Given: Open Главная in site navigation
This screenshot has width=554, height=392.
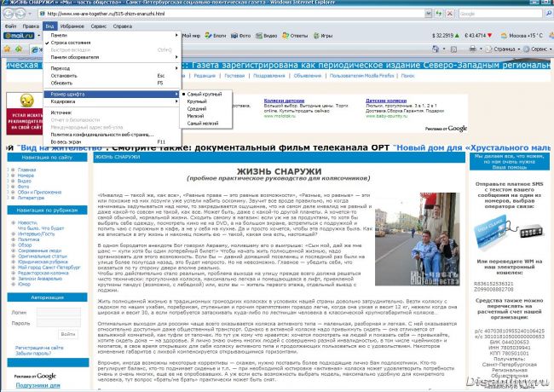Looking at the screenshot, I should [27, 170].
